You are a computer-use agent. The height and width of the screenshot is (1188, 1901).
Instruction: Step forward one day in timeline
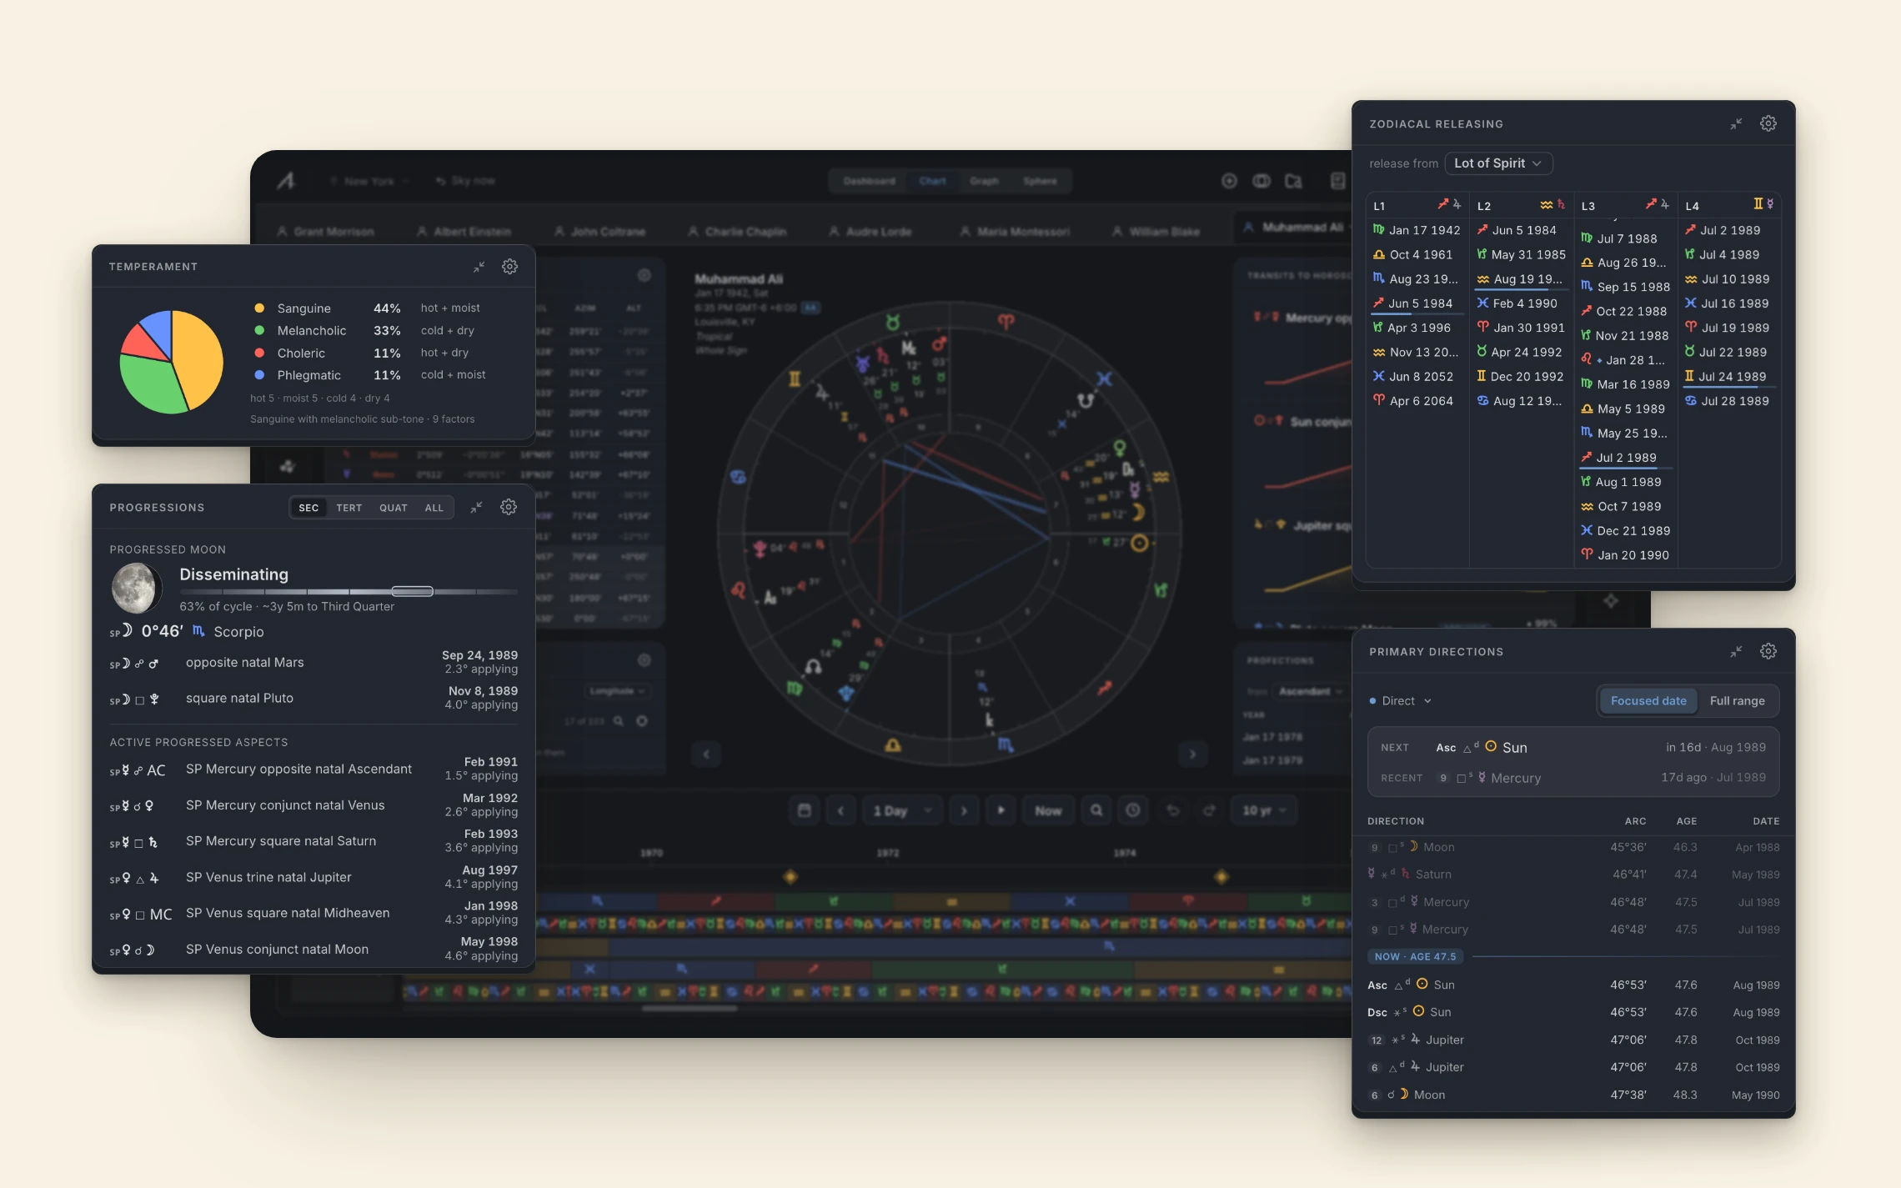coord(965,810)
